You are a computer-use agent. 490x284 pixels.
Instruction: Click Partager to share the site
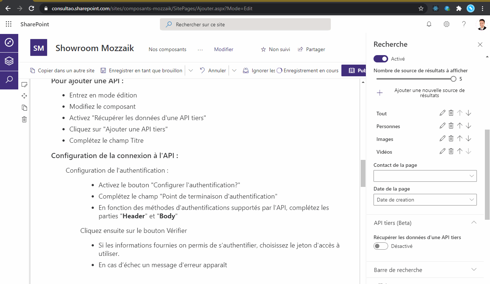[311, 49]
